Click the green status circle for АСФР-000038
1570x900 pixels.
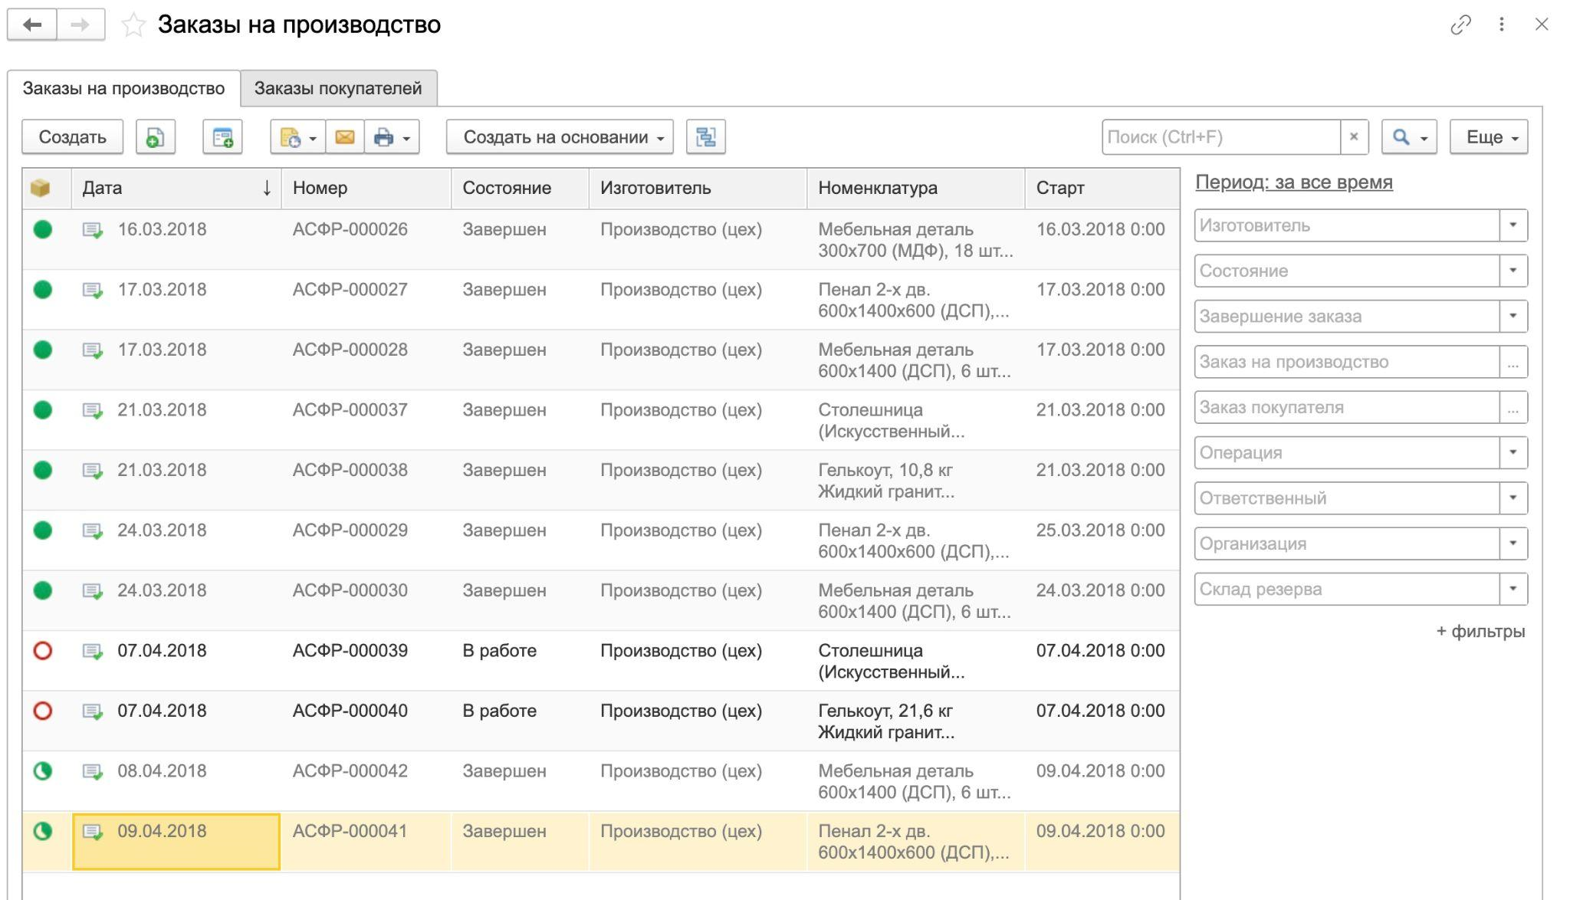(x=43, y=470)
